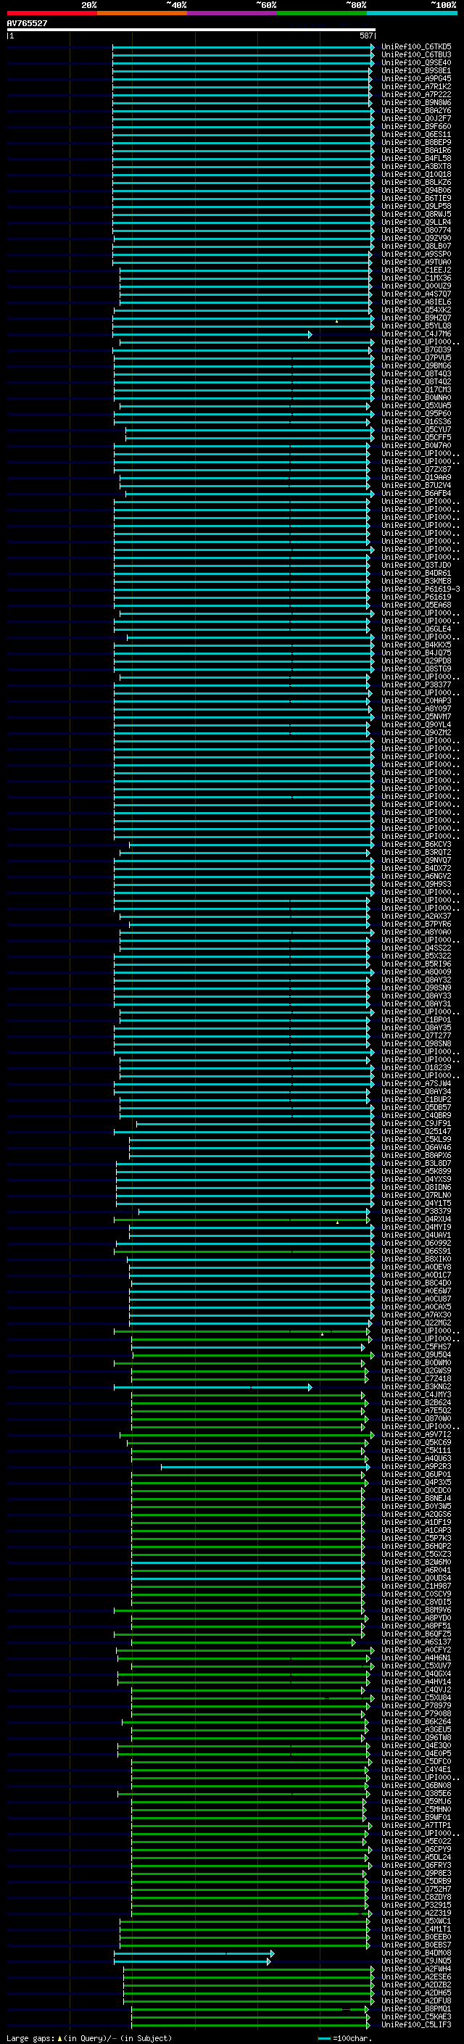Select the UniRef100_C1EEJ2 label
This screenshot has height=2044, width=464.
click(416, 270)
